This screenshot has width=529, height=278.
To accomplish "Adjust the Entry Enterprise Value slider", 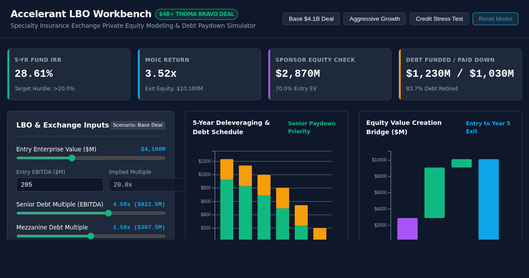I will (91, 158).
